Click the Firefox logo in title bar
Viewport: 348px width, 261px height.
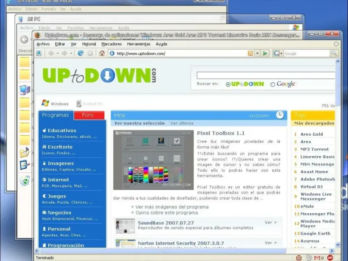[37, 35]
